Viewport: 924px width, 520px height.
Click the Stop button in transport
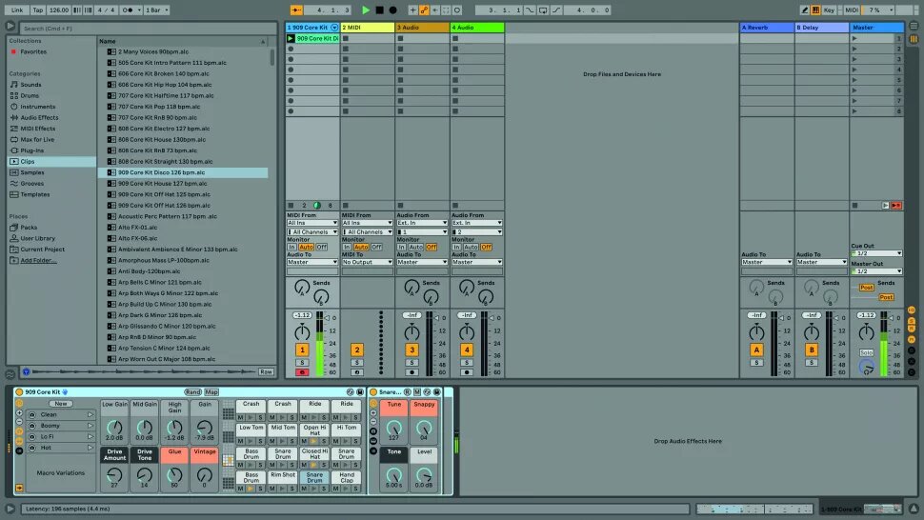(379, 10)
